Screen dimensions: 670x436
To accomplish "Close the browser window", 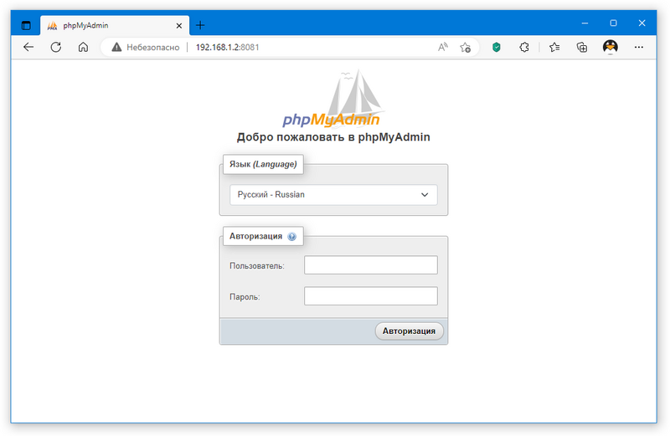I will click(x=642, y=23).
